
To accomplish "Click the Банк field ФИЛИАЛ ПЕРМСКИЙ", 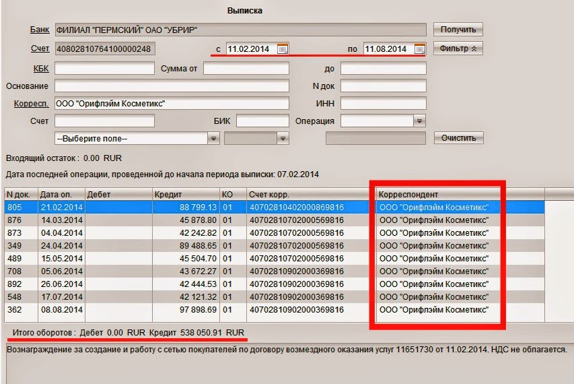I will pos(240,30).
